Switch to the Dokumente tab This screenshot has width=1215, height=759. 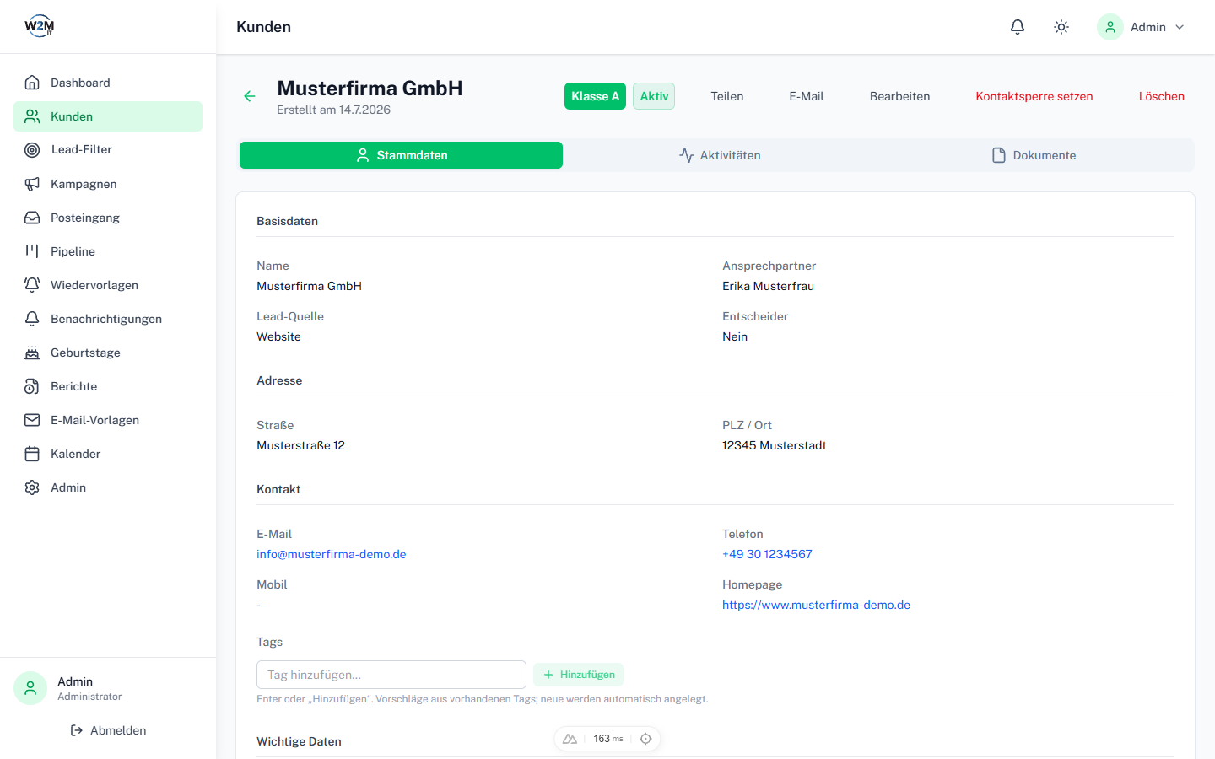(x=1034, y=155)
